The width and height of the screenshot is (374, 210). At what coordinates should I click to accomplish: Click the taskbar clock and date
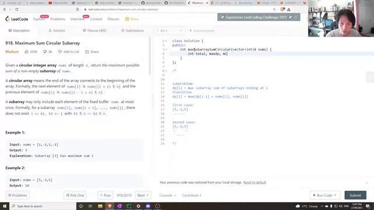point(357,206)
